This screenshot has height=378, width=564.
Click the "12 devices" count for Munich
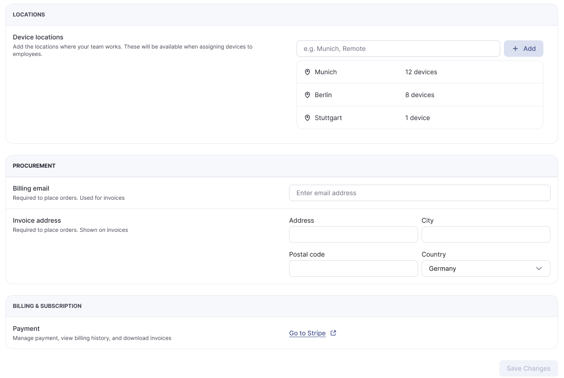click(x=421, y=72)
